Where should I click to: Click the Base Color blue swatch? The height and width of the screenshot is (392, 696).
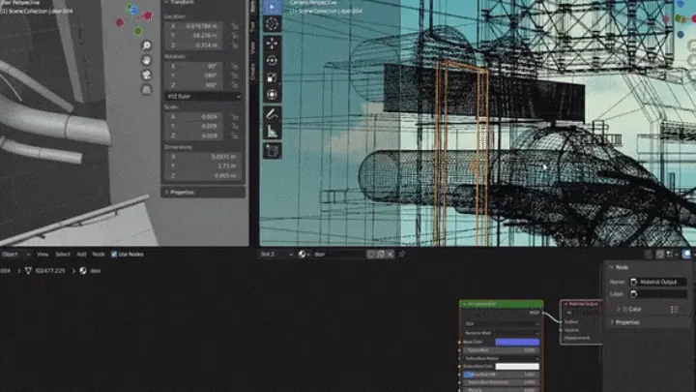(x=517, y=342)
